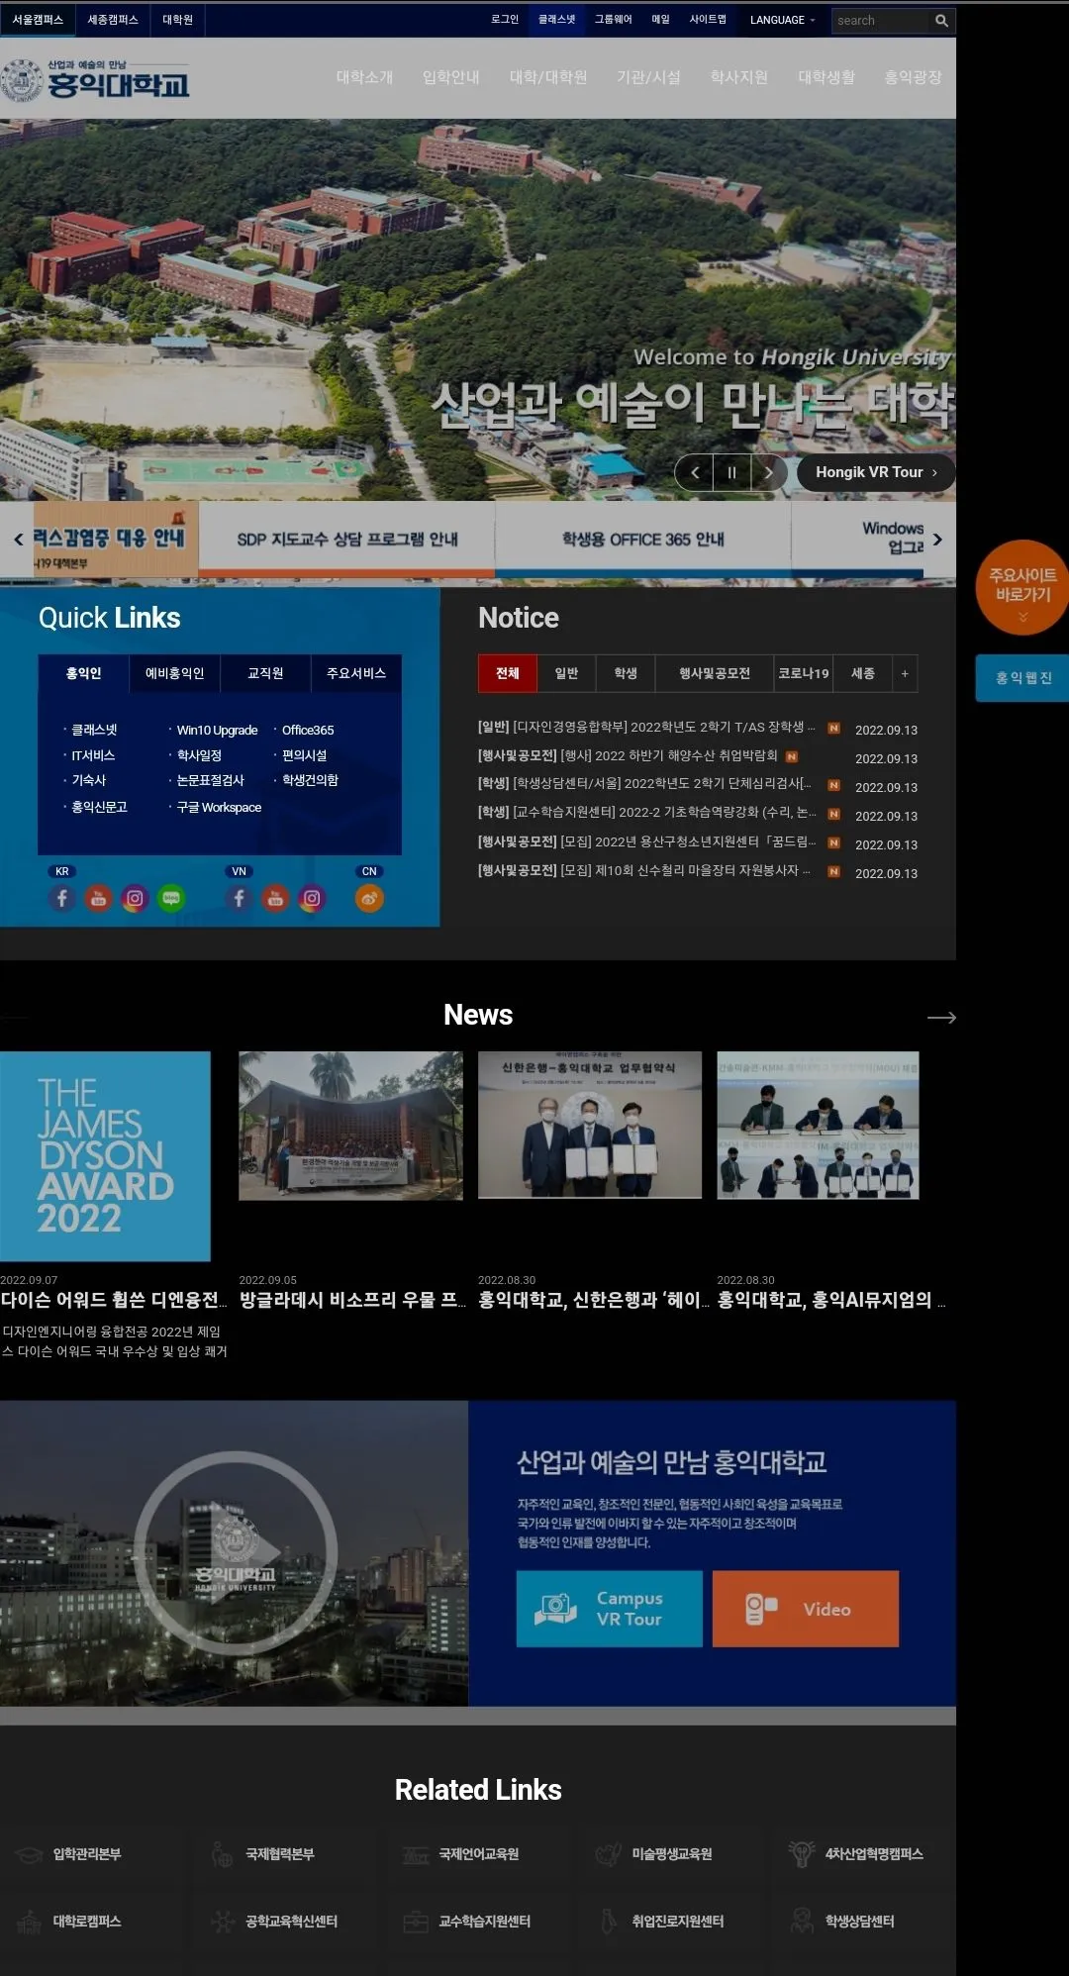The width and height of the screenshot is (1069, 1976).
Task: Open the Win10 Upgrade quick link
Action: coord(217,731)
